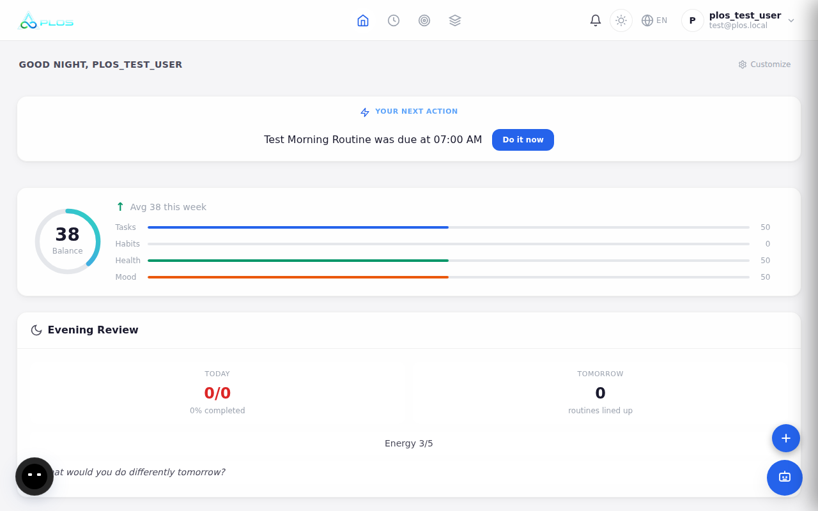The width and height of the screenshot is (818, 511).
Task: Select the clock routines icon in navbar
Action: (x=394, y=20)
